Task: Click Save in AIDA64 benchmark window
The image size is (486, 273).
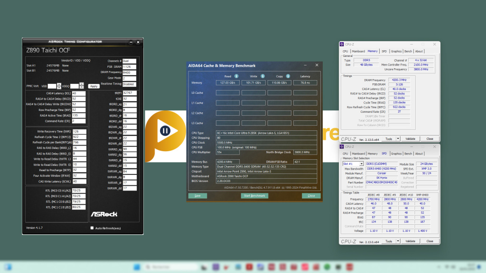Action: [197, 196]
